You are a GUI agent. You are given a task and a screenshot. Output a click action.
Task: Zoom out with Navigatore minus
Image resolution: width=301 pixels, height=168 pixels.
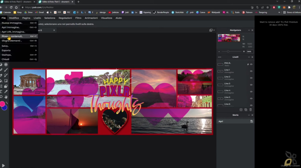pyautogui.click(x=219, y=52)
